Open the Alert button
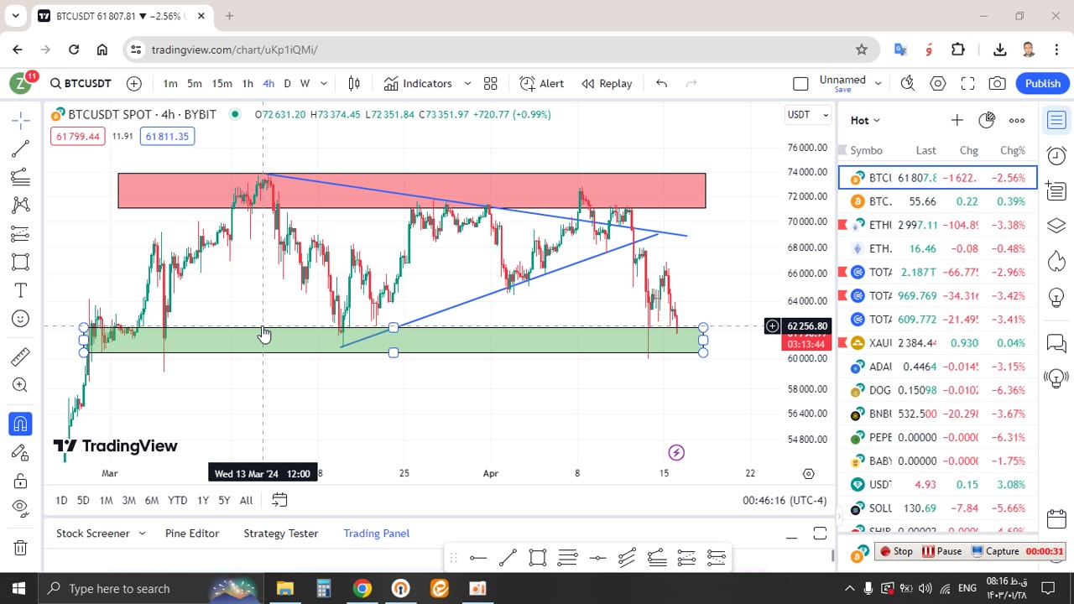 click(x=542, y=83)
